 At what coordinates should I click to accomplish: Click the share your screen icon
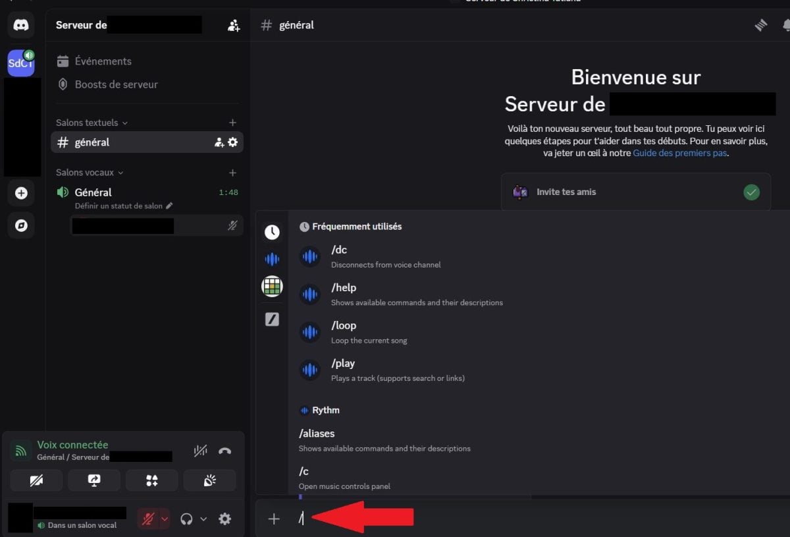pyautogui.click(x=94, y=480)
